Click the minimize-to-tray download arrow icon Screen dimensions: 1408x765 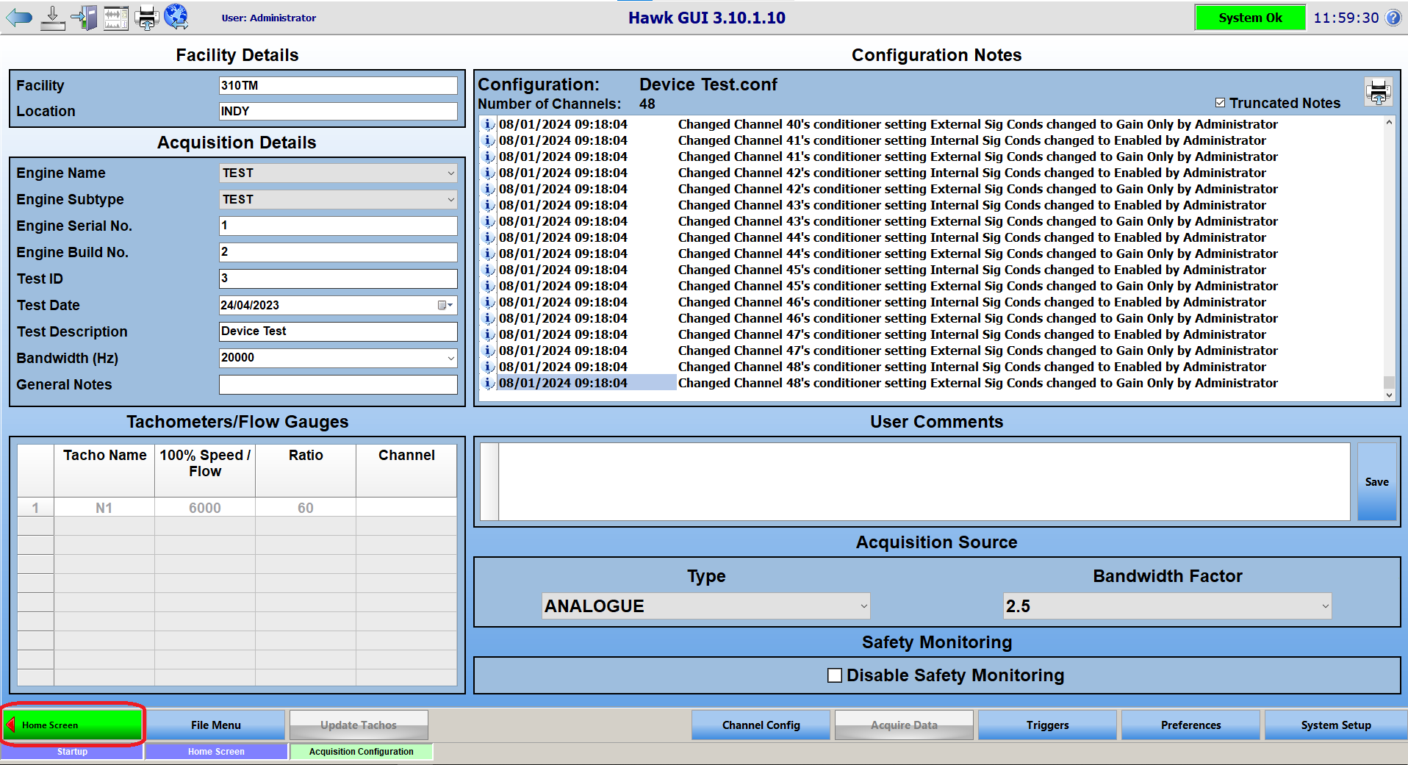click(52, 18)
